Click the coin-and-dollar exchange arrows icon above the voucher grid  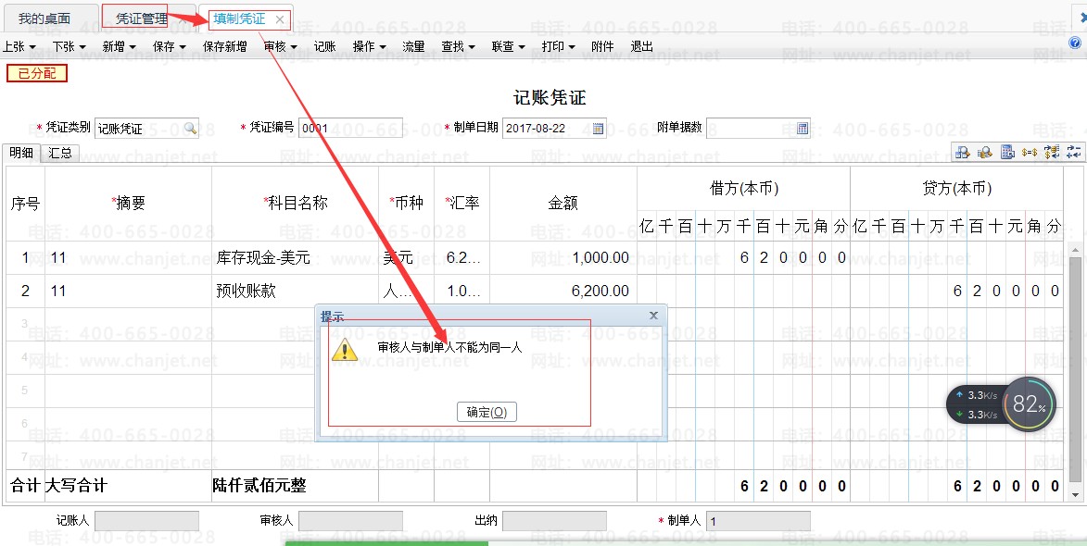[x=1052, y=153]
